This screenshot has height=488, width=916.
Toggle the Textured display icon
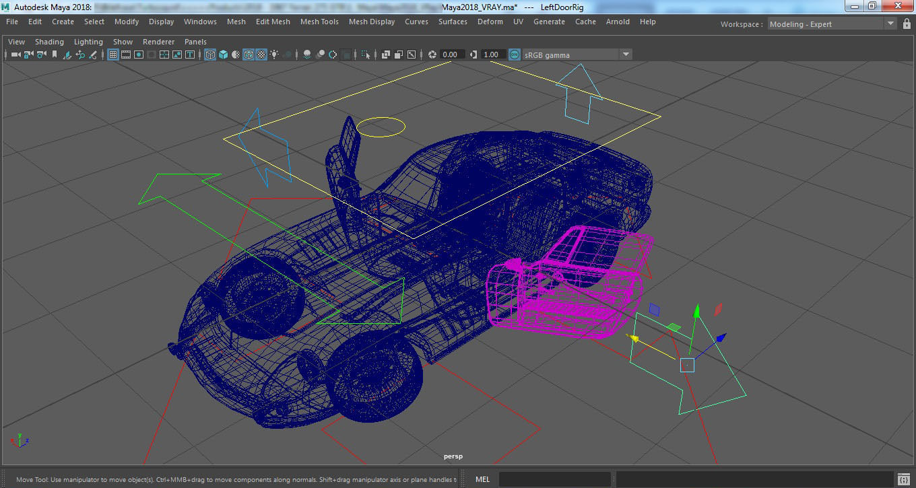coord(261,55)
